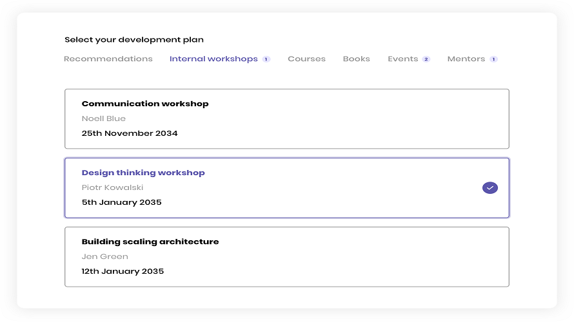
Task: Click the date 25th November 2034
Action: click(x=130, y=133)
